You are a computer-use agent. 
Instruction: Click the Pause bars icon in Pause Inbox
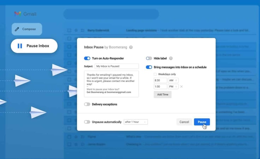(x=20, y=46)
